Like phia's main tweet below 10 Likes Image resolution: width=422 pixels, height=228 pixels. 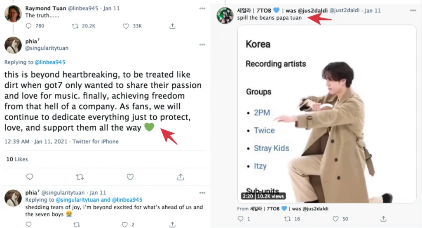pos(130,177)
